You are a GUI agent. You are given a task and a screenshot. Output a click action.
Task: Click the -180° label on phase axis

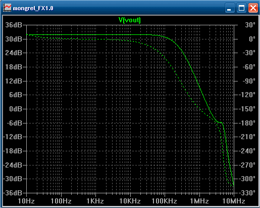[x=247, y=123]
